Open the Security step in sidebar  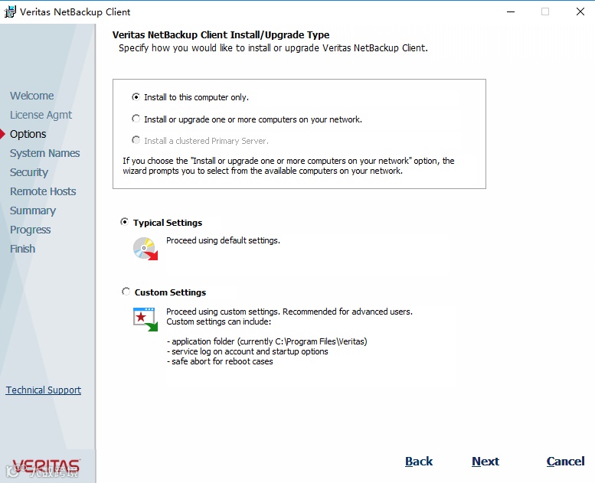pyautogui.click(x=29, y=172)
